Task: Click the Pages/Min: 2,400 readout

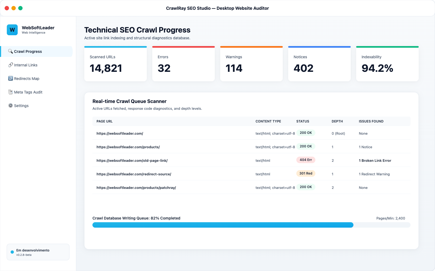Action: pos(391,218)
